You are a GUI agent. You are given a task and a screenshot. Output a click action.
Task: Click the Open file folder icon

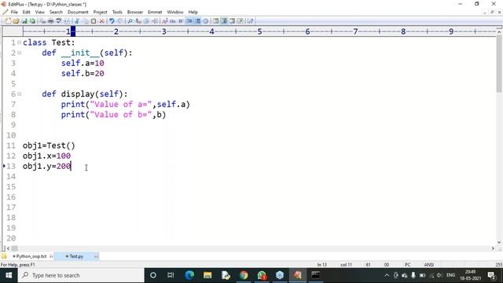(16, 21)
